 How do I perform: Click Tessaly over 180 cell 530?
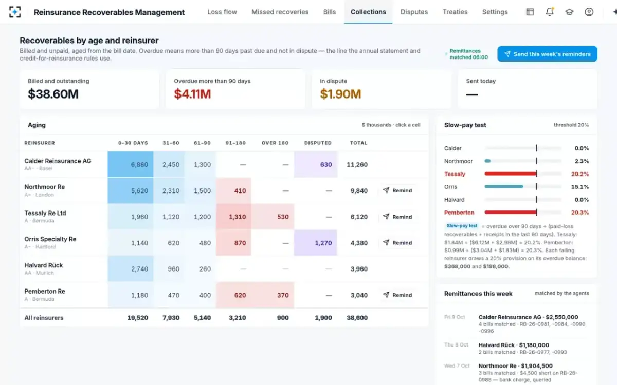273,217
